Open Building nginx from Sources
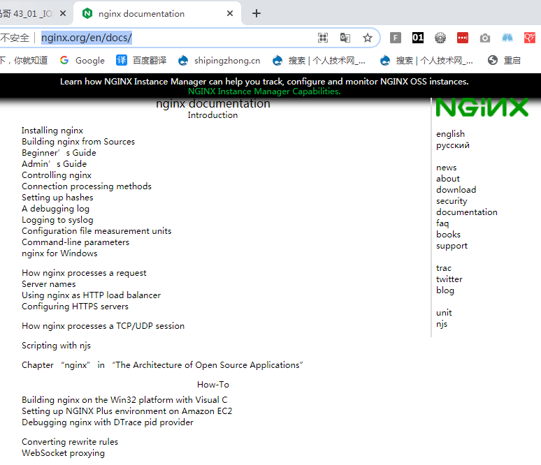Screen dimensions: 541x465 click(78, 142)
